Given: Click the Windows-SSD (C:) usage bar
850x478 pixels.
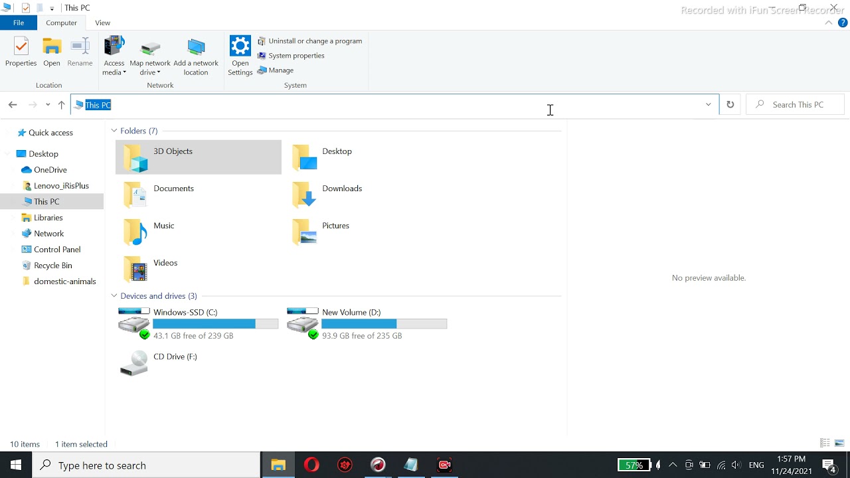Looking at the screenshot, I should tap(216, 324).
